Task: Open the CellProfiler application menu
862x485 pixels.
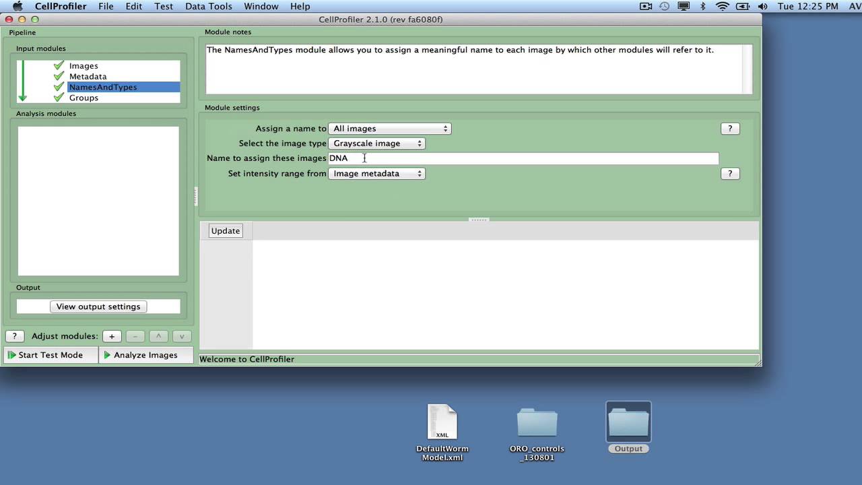Action: click(x=61, y=6)
